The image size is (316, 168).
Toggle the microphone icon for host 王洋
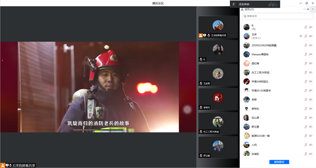[306, 36]
